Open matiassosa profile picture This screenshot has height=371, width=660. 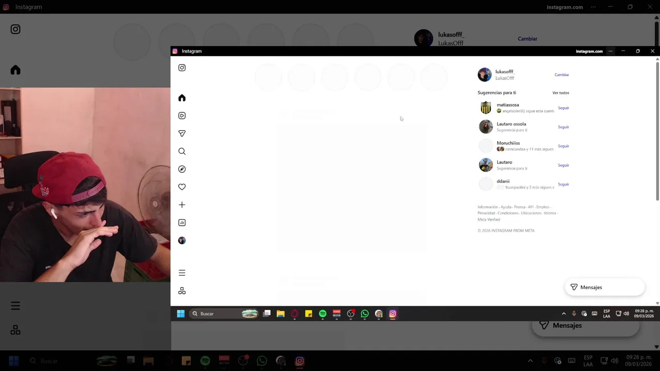(x=486, y=107)
